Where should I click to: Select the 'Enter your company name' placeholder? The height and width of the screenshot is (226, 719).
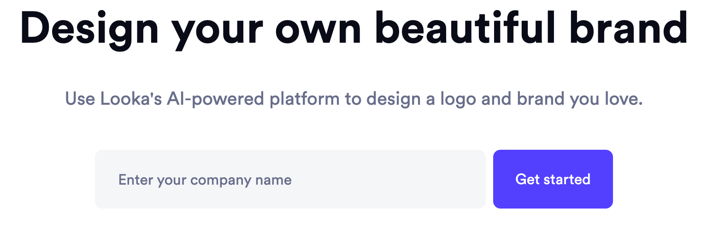(205, 180)
